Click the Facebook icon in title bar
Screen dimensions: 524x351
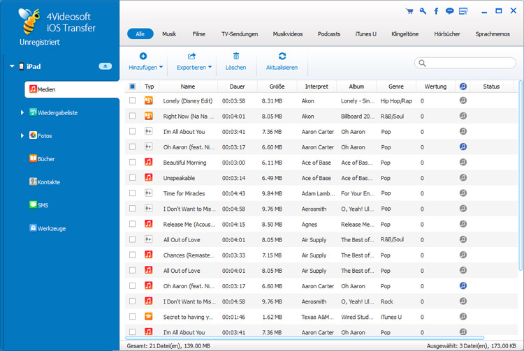click(436, 11)
